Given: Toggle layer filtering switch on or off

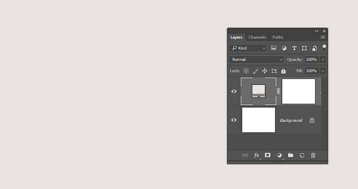Looking at the screenshot, I should pyautogui.click(x=324, y=48).
